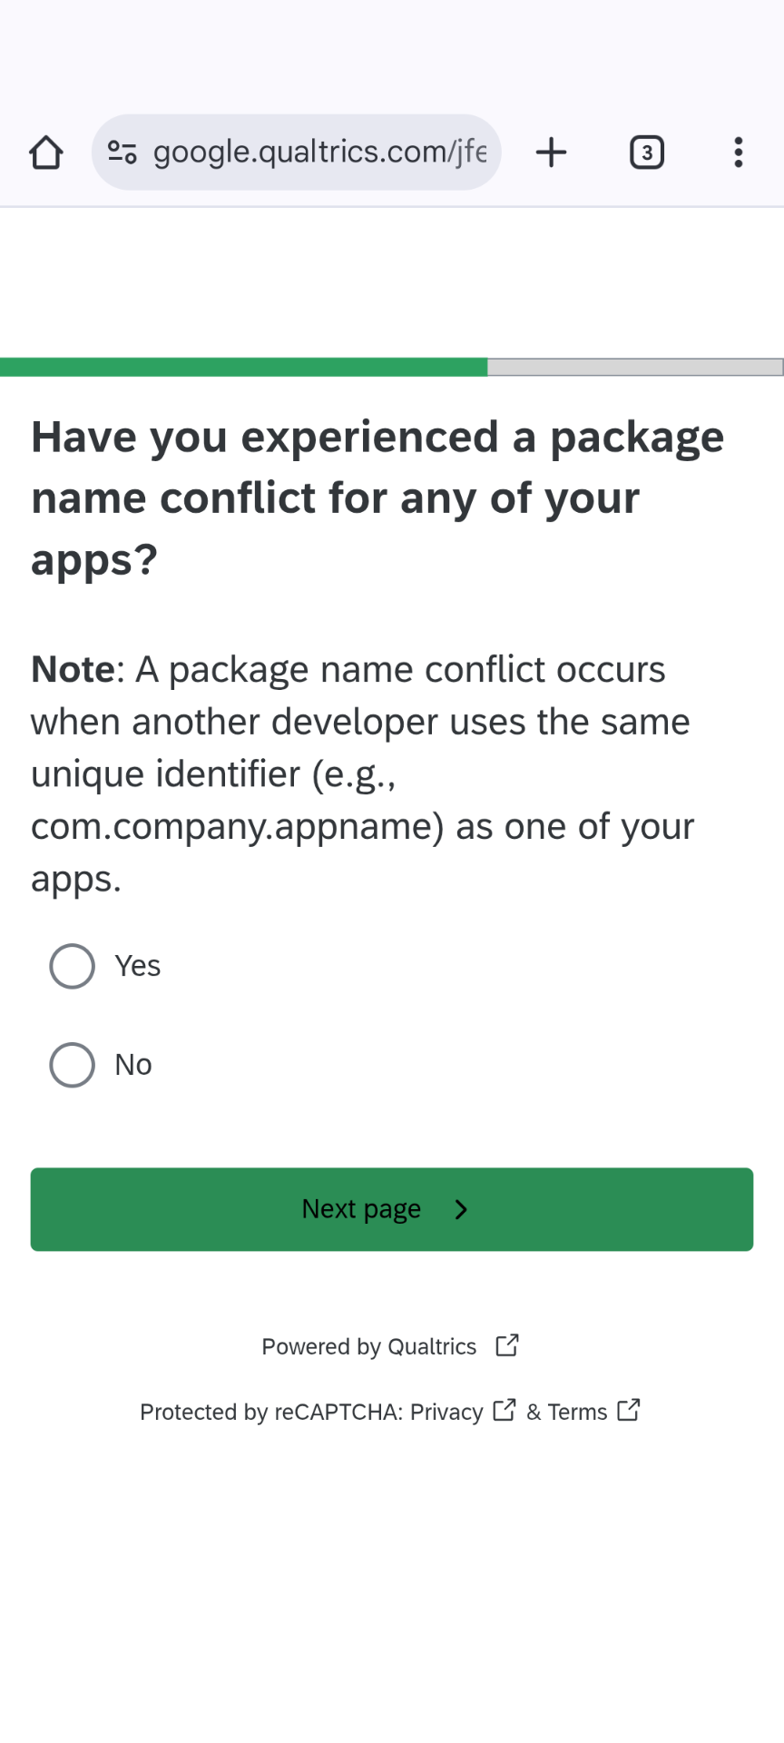Select the Yes radio button
Screen dimensions: 784x1743
[72, 966]
